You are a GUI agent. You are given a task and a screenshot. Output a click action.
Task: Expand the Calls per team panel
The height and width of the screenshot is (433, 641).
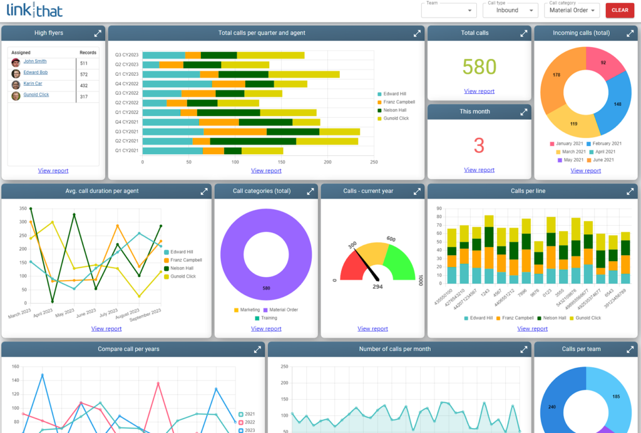(630, 350)
